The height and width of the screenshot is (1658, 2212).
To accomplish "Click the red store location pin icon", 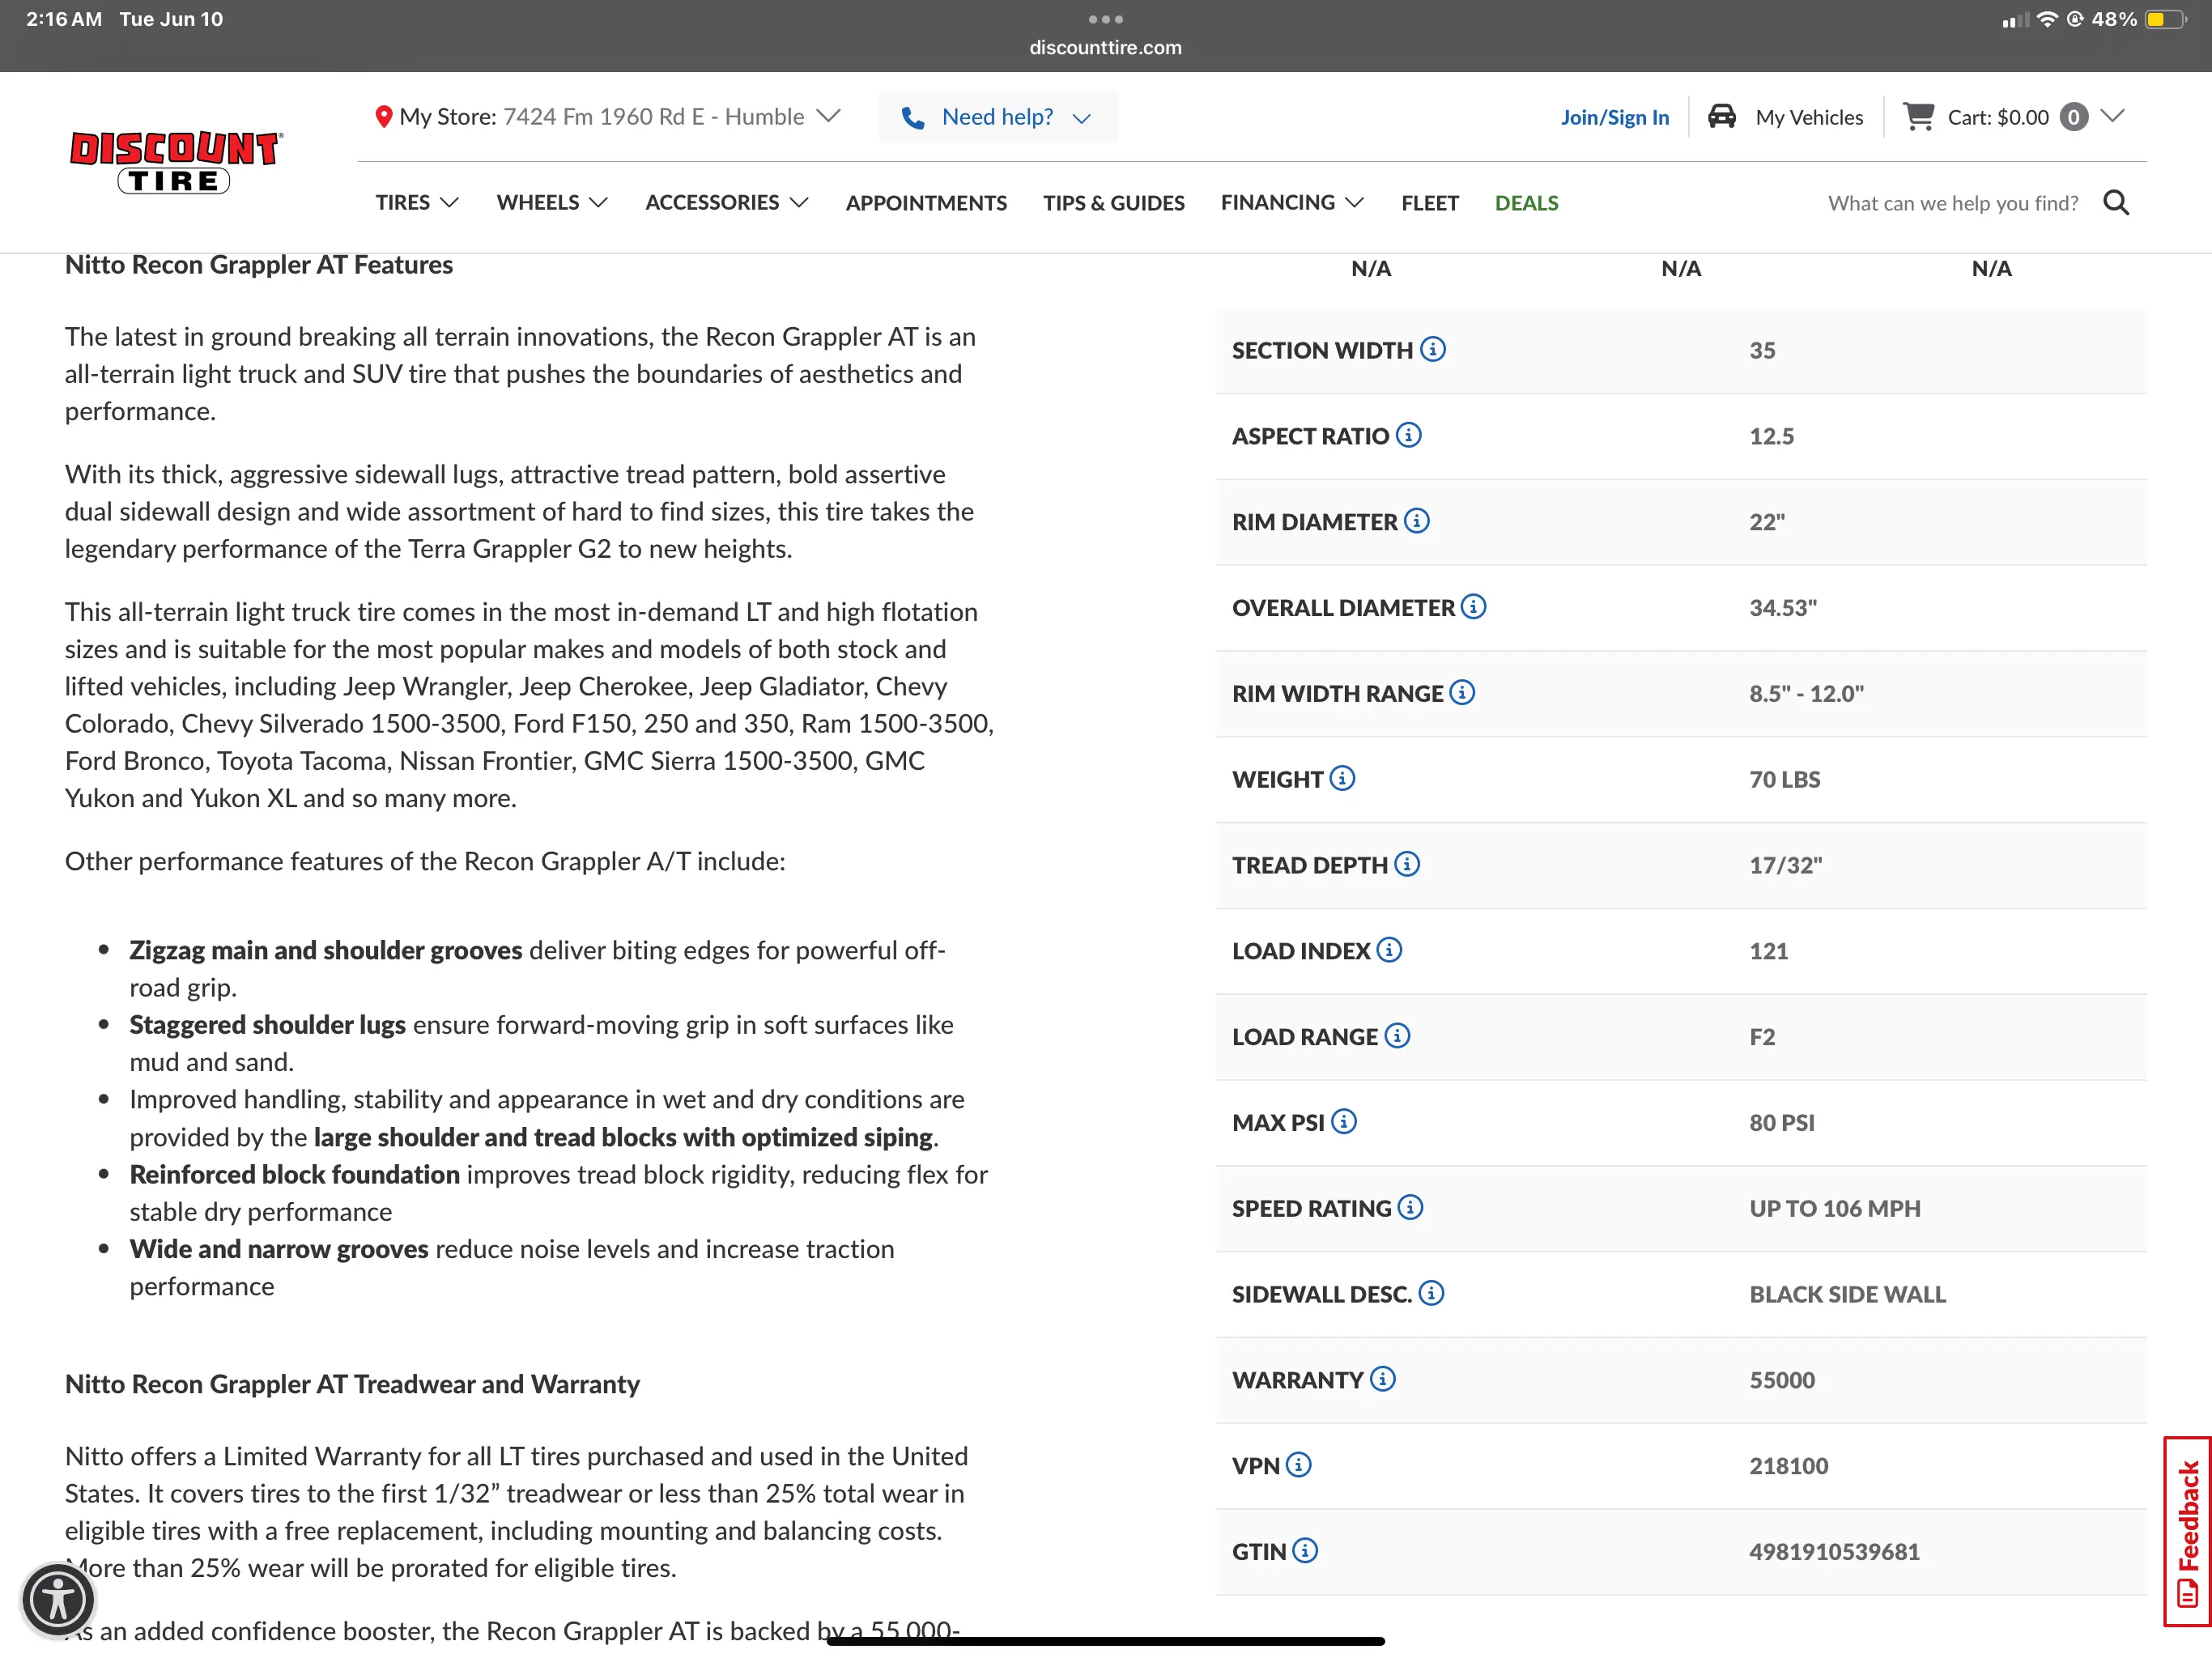I will [x=383, y=117].
